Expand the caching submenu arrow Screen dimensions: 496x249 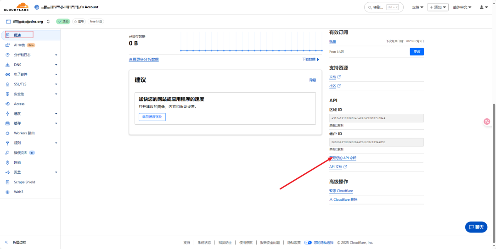[x=56, y=123]
